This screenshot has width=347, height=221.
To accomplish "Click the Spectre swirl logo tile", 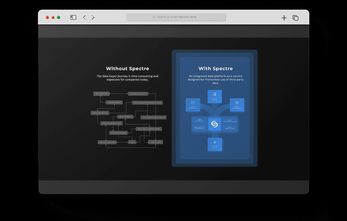I will [215, 124].
